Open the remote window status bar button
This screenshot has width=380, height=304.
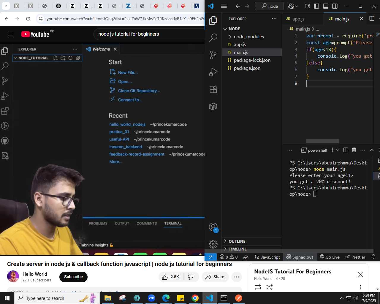pyautogui.click(x=210, y=257)
